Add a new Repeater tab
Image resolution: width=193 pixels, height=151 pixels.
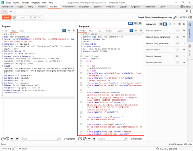[11, 11]
